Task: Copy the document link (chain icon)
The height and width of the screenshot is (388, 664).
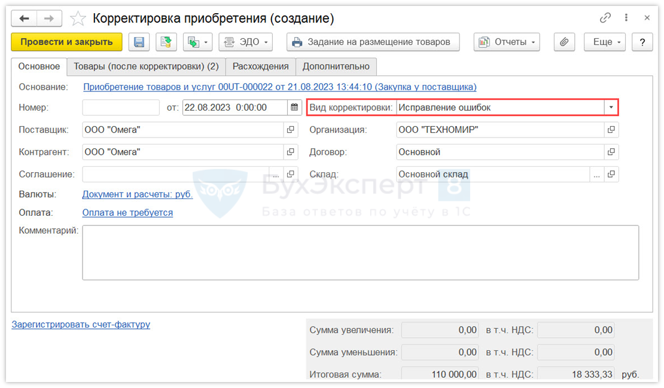Action: 605,18
